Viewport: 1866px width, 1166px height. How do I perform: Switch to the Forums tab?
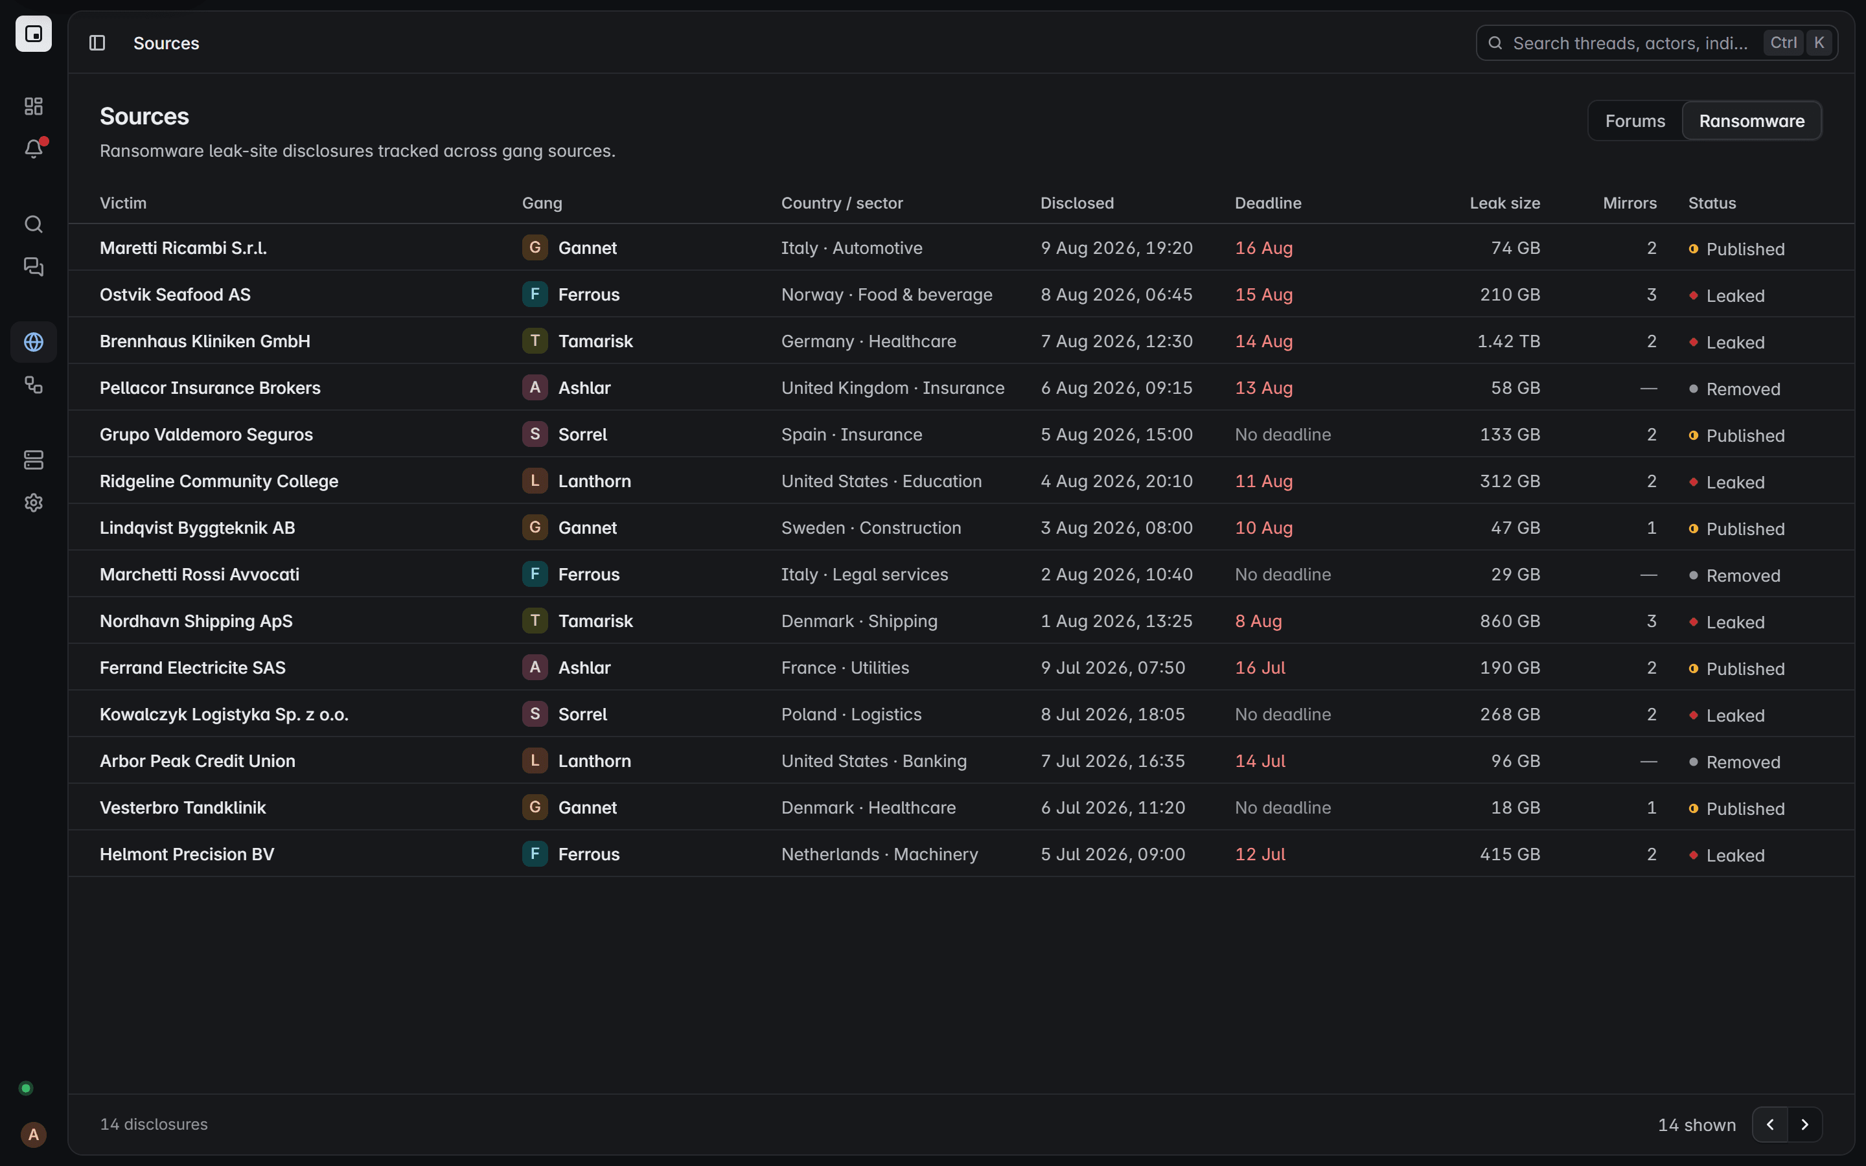click(x=1635, y=121)
